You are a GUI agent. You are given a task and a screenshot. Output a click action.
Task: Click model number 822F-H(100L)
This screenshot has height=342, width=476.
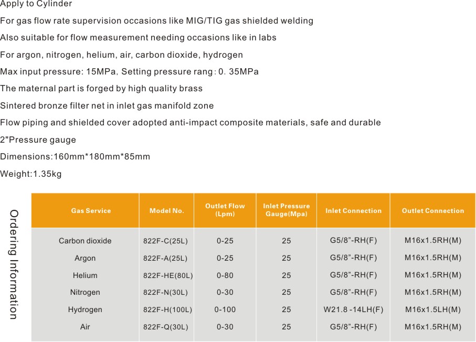click(167, 310)
